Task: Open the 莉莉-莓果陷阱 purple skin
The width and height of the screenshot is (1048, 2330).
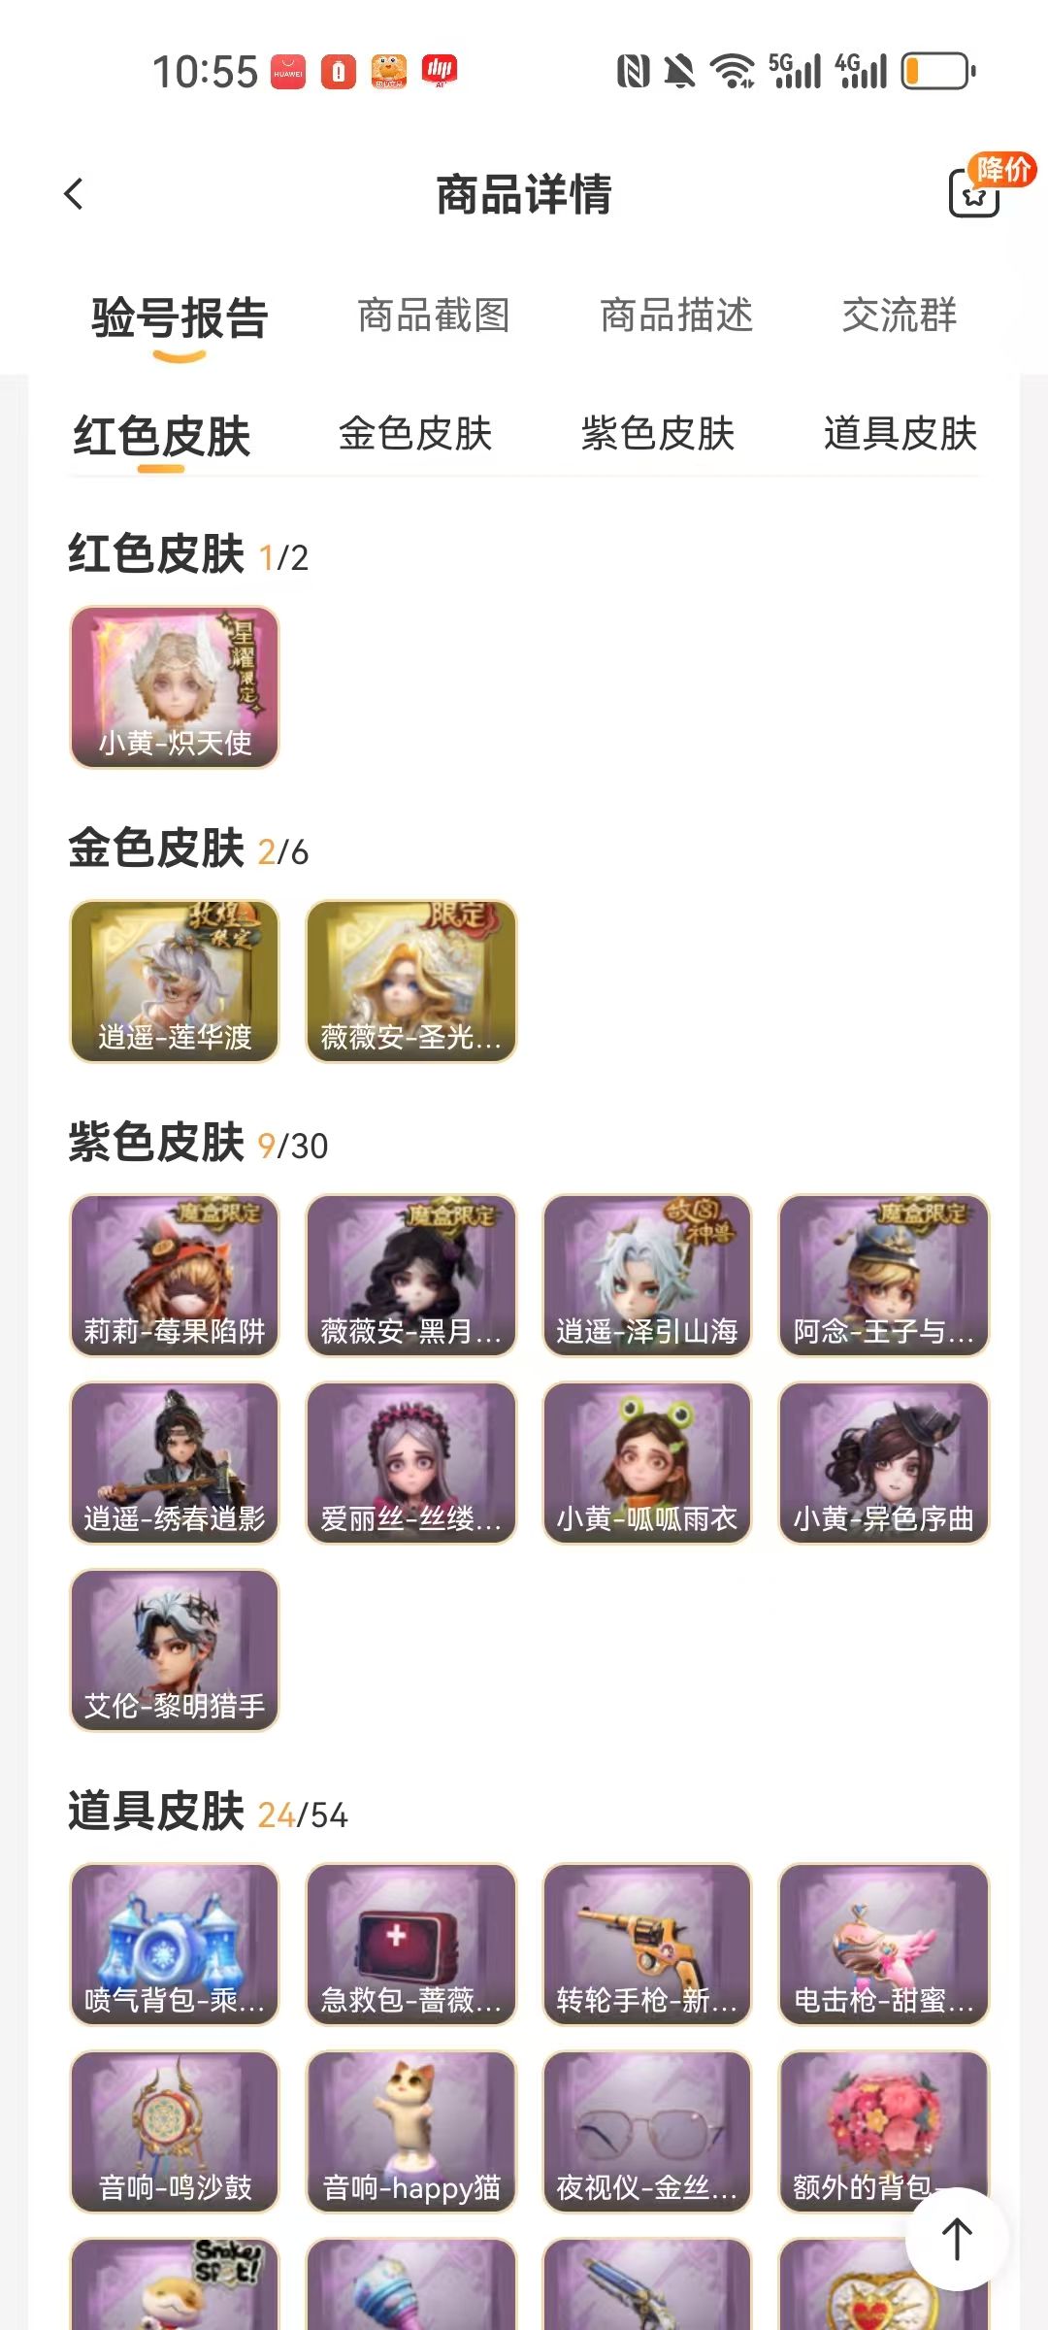Action: (175, 1275)
